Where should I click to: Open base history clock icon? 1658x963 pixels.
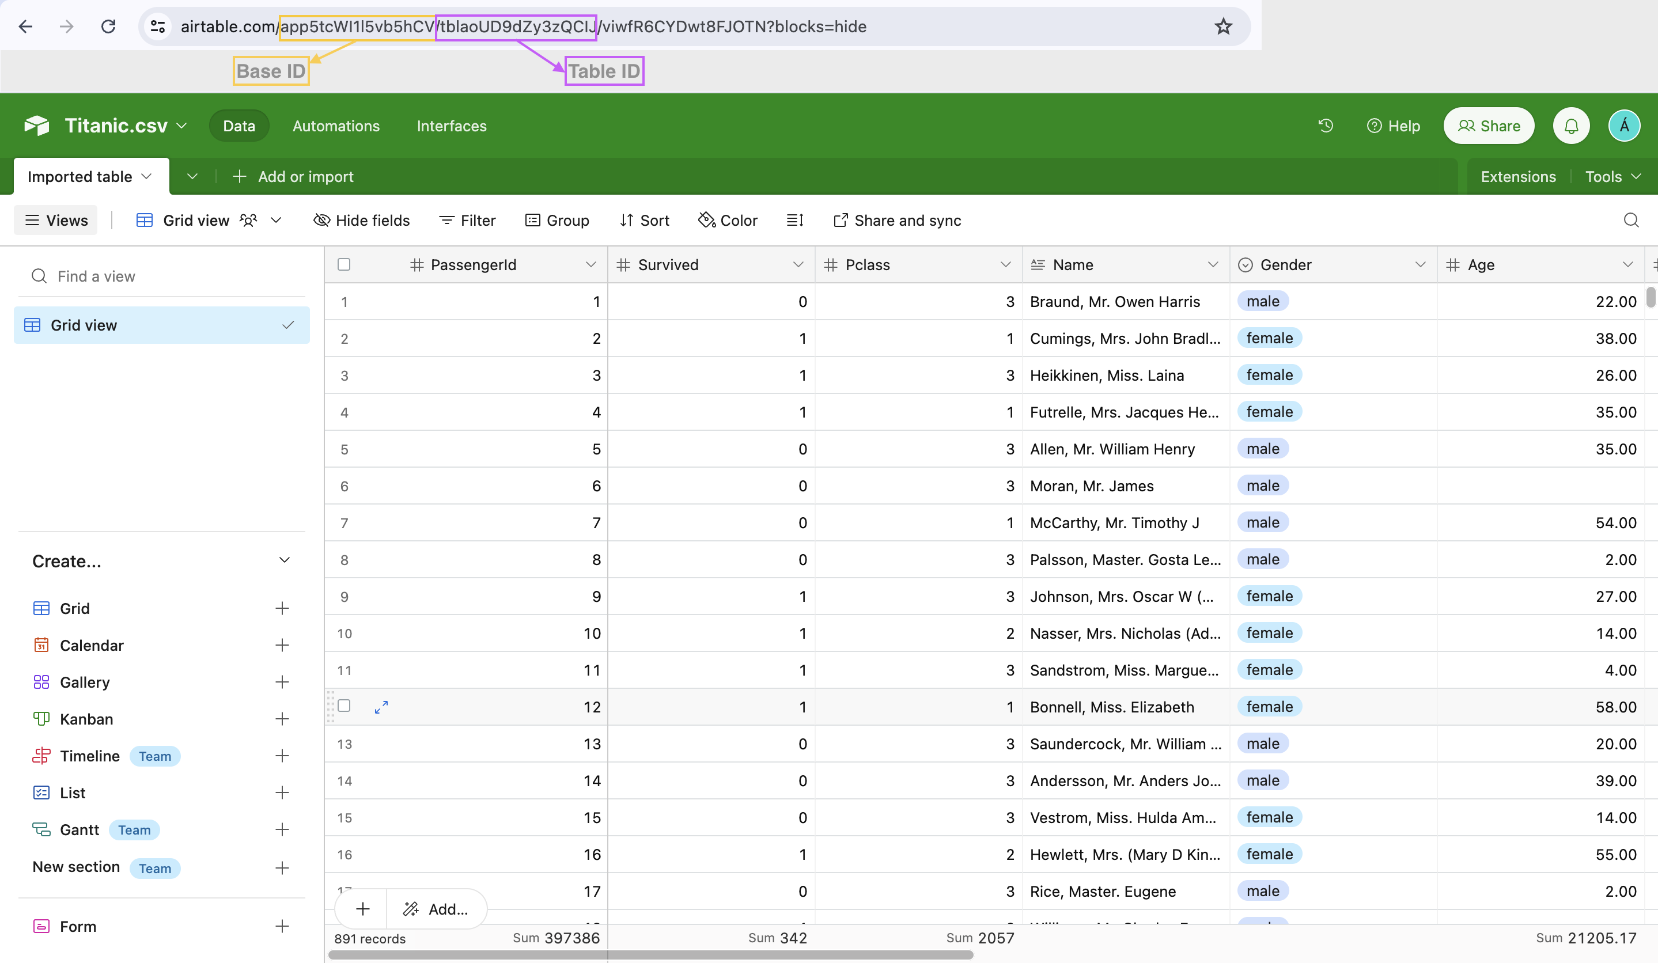pos(1325,126)
